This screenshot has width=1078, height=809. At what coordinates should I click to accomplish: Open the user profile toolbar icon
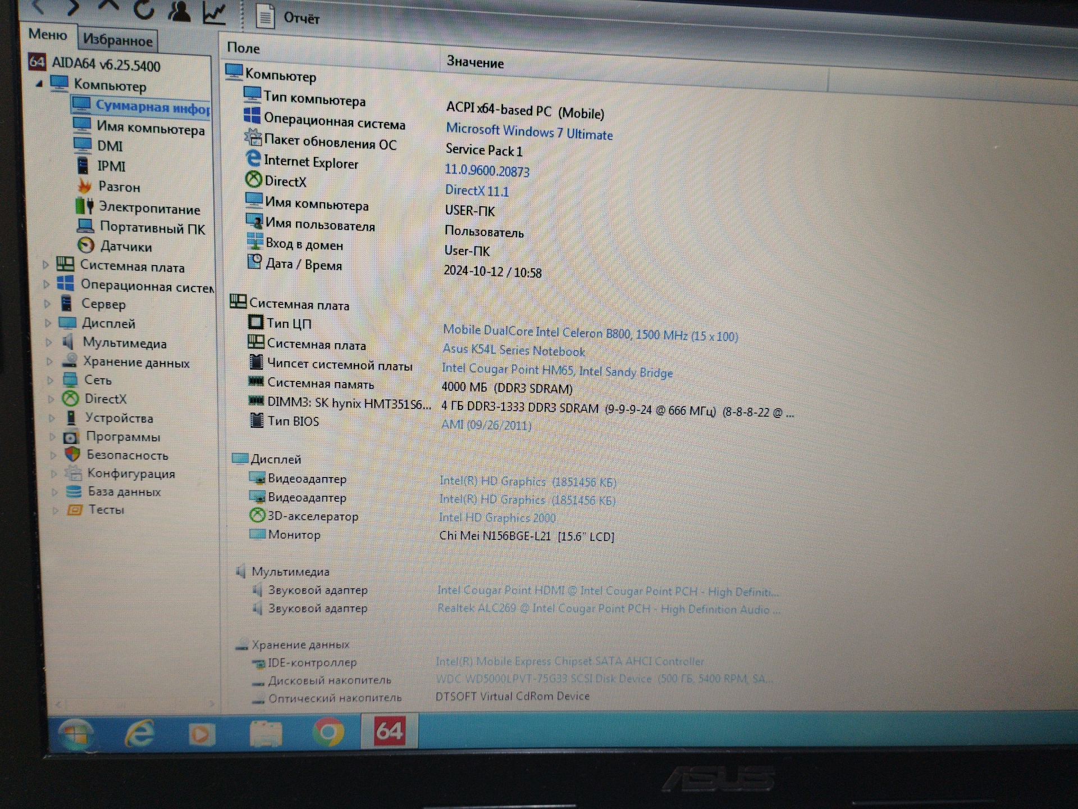(179, 10)
